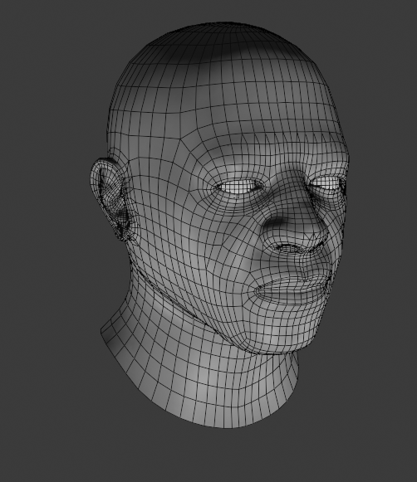Image resolution: width=417 pixels, height=482 pixels.
Task: Select the fully visible eye of the model
Action: [x=239, y=187]
